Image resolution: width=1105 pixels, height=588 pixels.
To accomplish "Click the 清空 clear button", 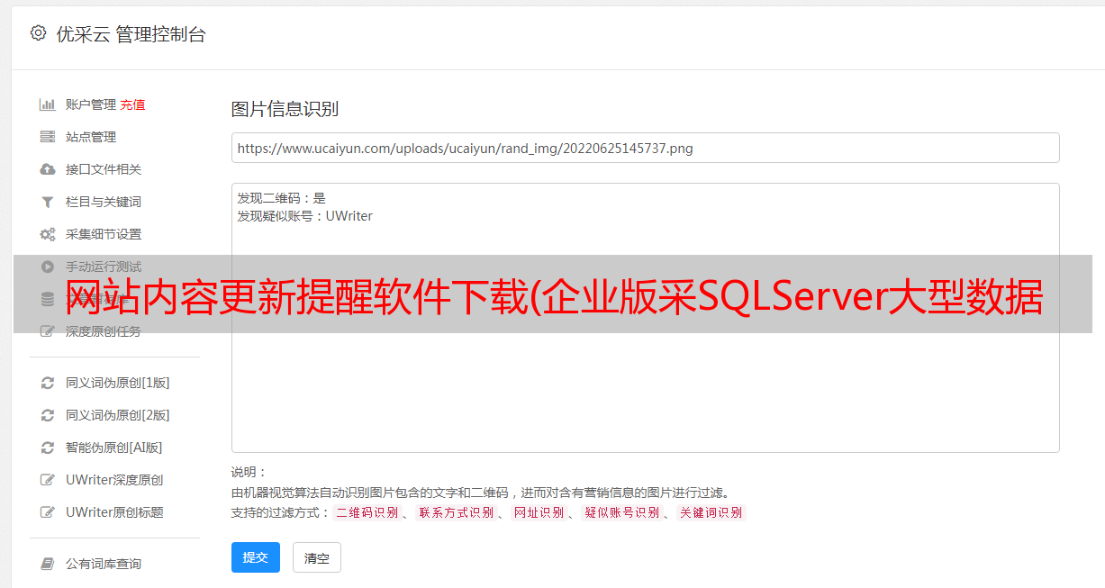I will coord(317,557).
